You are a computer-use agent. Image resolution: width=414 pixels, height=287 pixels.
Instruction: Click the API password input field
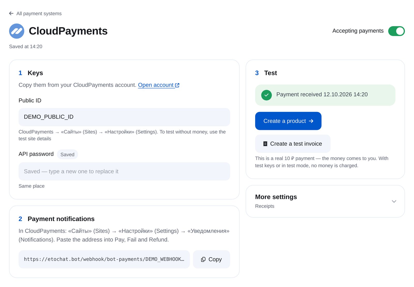click(124, 171)
